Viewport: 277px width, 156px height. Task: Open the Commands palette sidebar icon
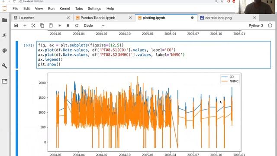click(5, 51)
